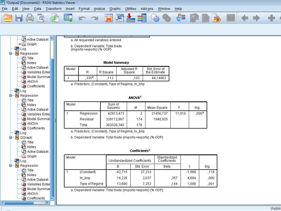Select Graph item under GGraph

tap(32, 156)
